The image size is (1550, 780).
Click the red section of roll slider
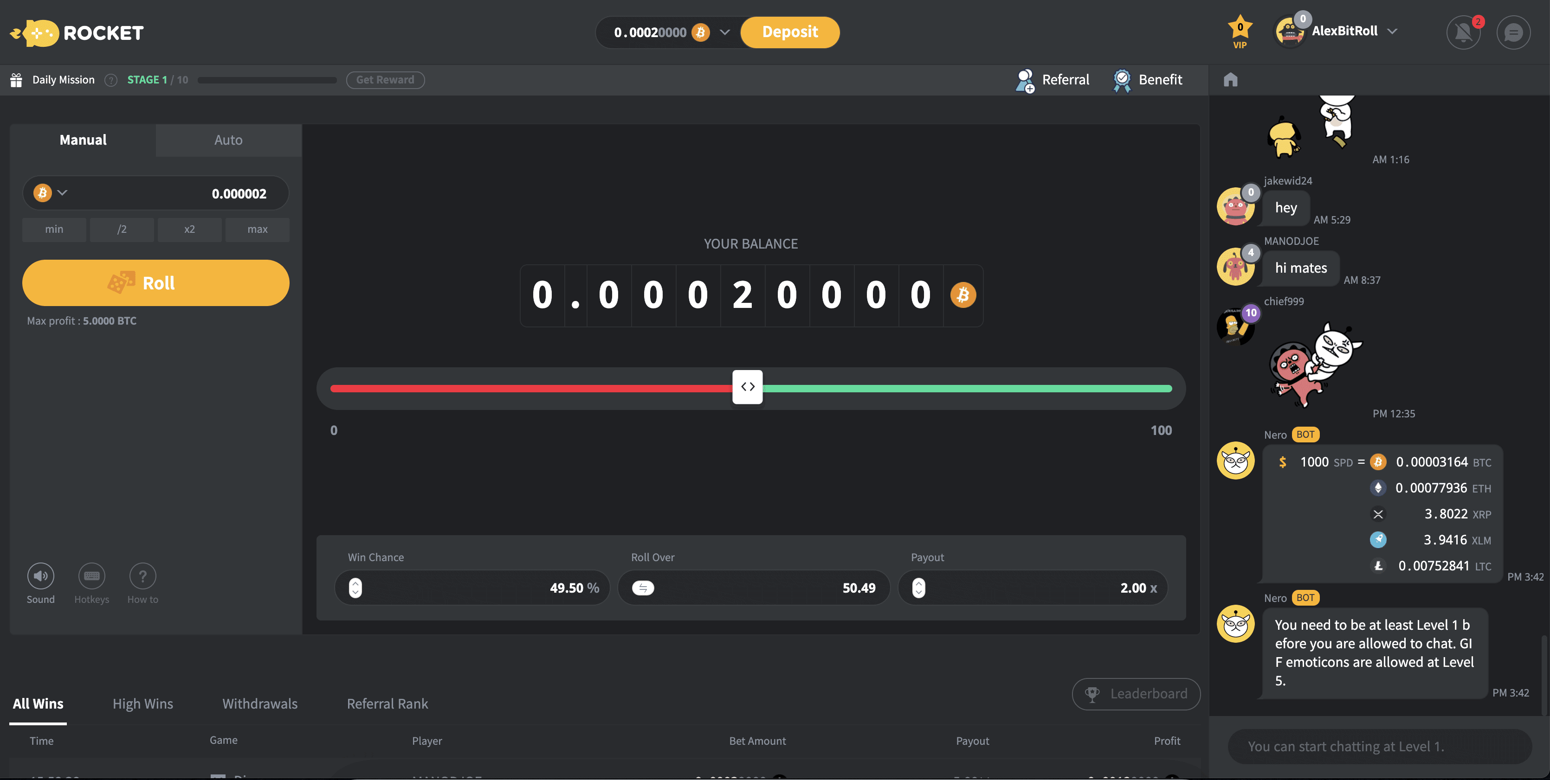(531, 389)
